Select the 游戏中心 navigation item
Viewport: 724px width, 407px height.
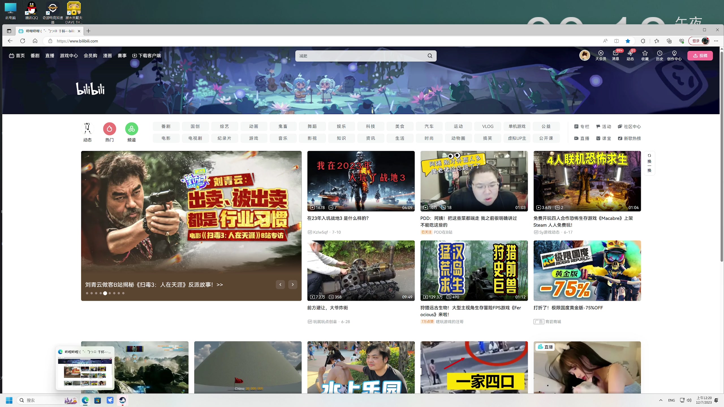(69, 56)
